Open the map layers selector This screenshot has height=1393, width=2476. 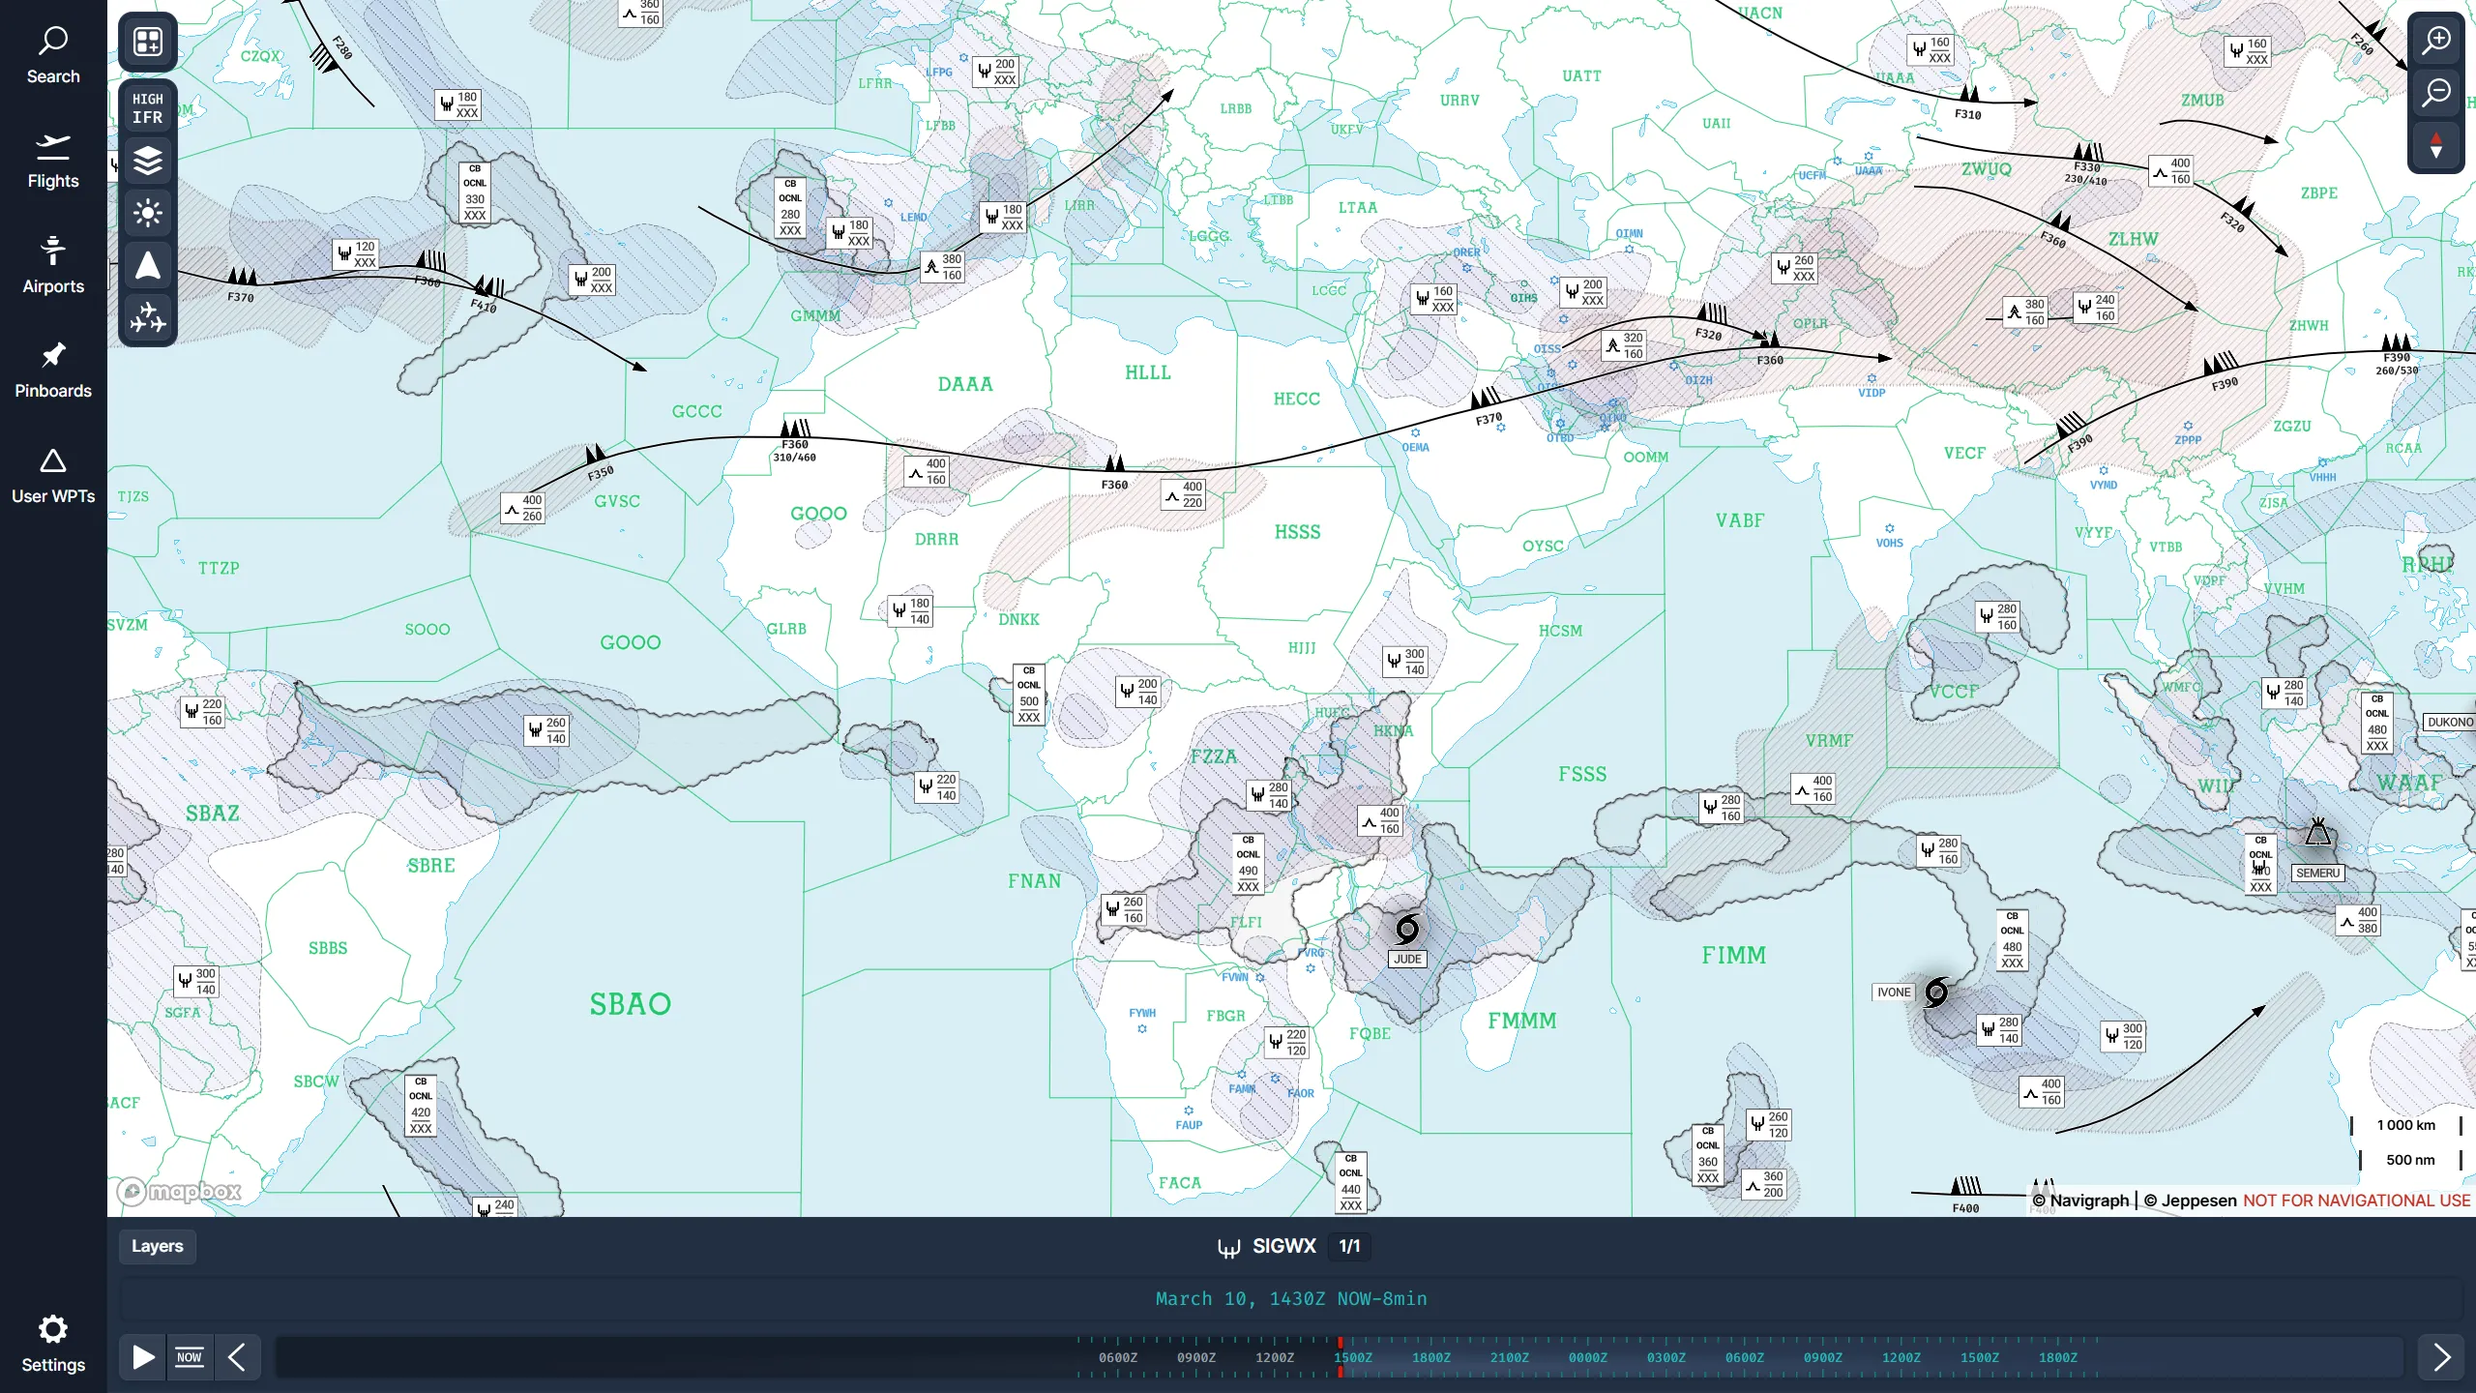[147, 161]
